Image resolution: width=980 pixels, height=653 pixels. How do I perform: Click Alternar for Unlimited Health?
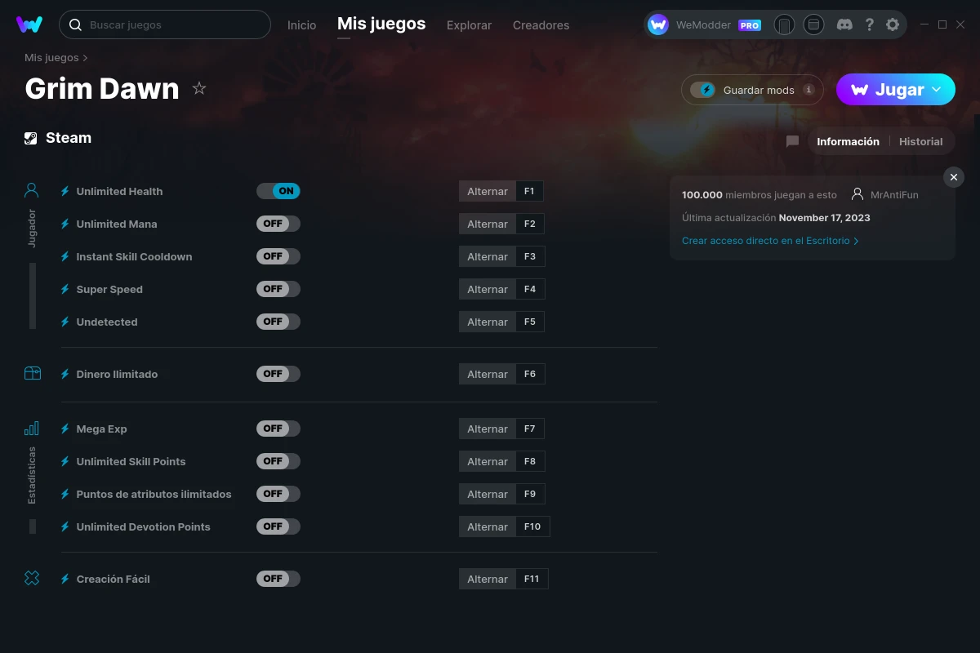point(488,191)
